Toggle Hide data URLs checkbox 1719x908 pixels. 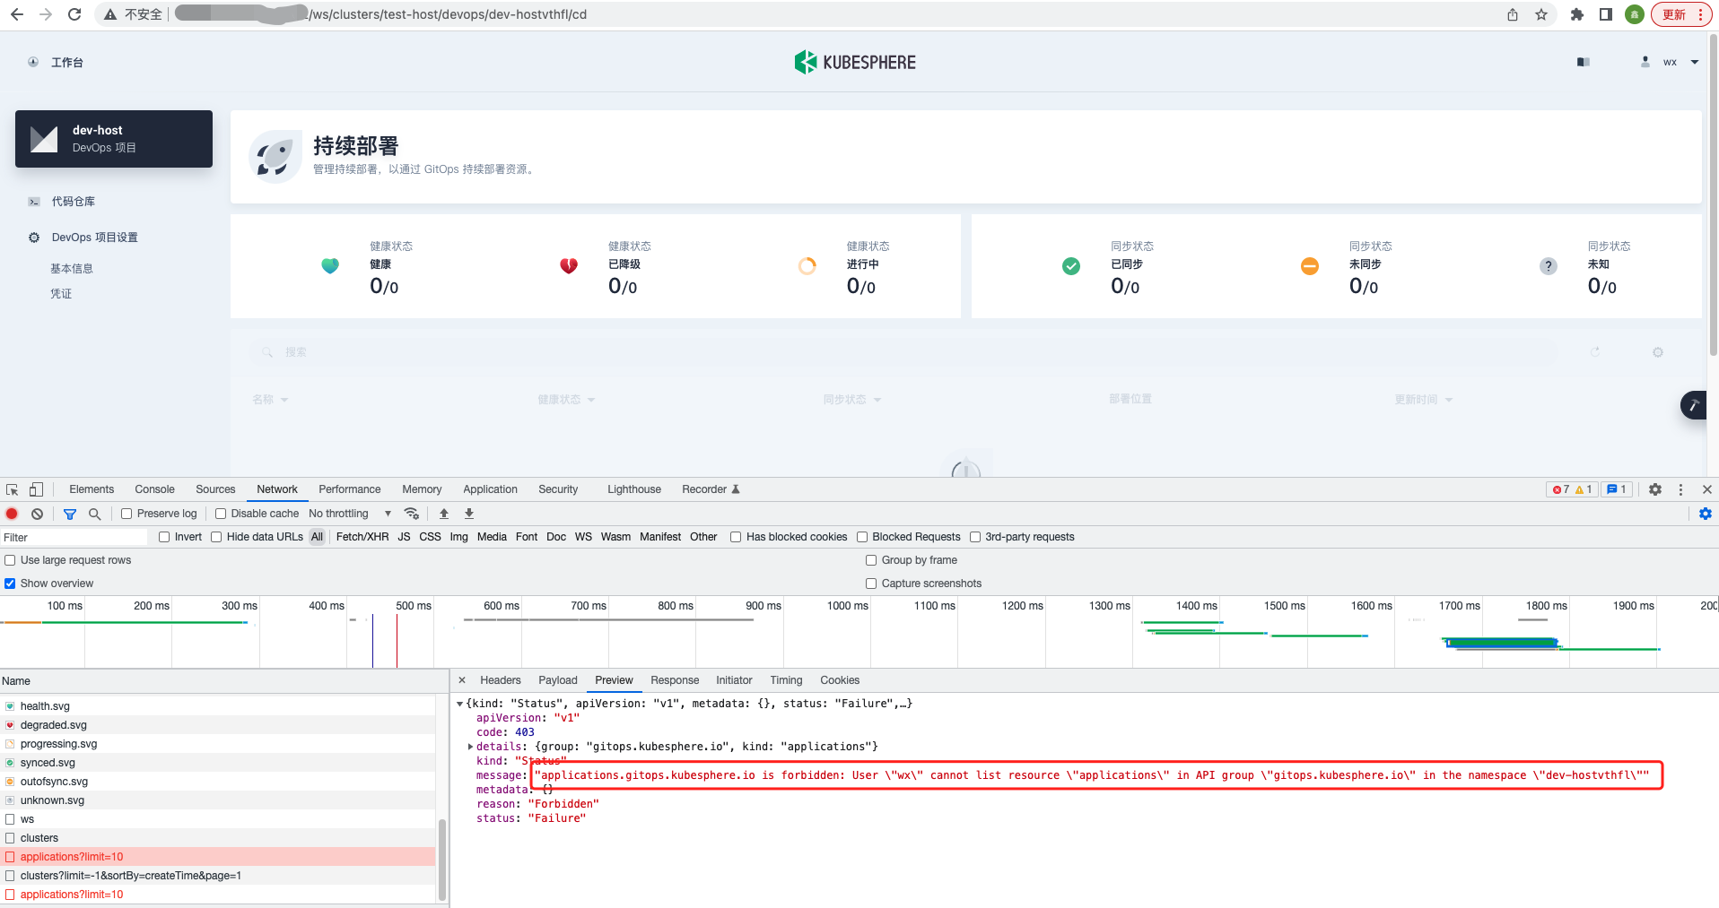coord(216,537)
